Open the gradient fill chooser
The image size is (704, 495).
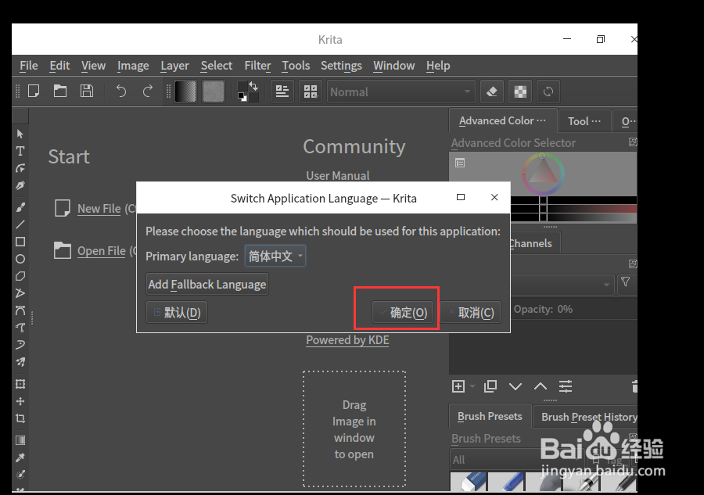pos(185,91)
